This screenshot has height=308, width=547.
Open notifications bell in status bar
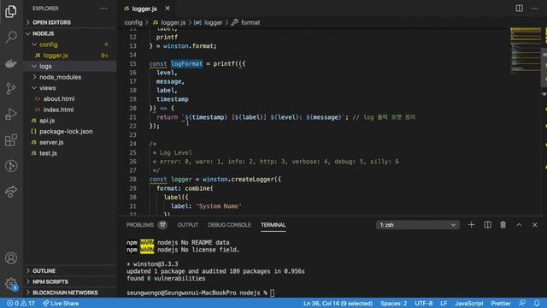coord(537,303)
